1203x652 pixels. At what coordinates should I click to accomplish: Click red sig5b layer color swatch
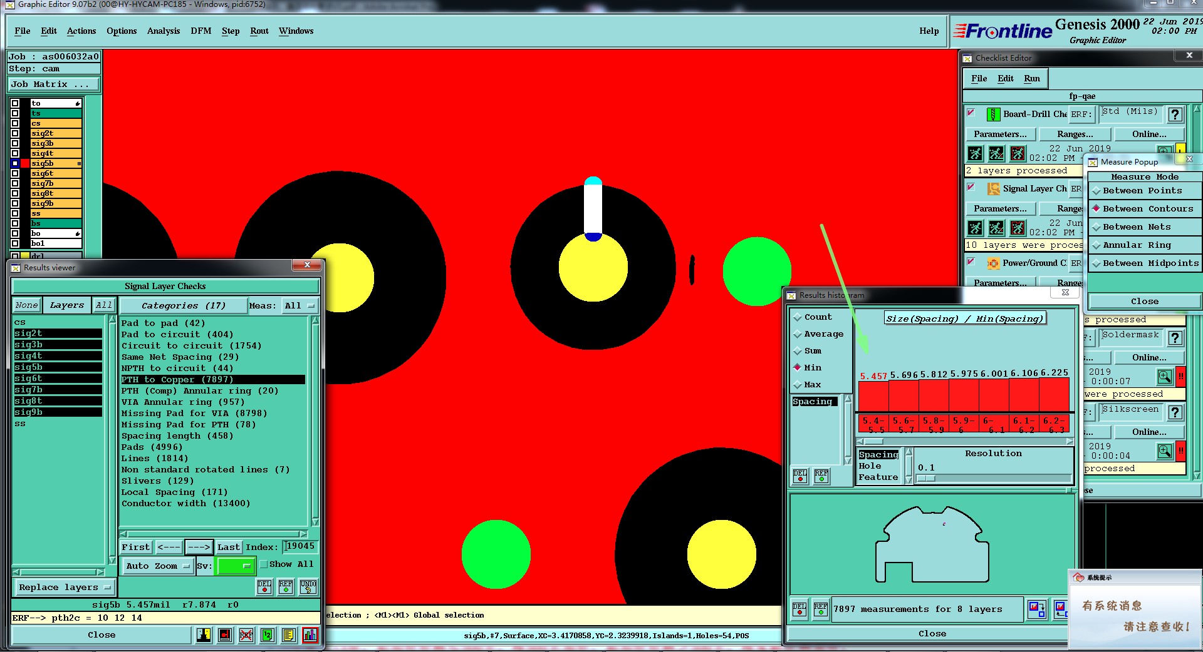click(25, 163)
